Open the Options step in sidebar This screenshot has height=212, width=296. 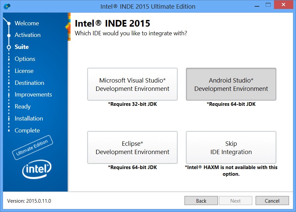click(x=25, y=59)
